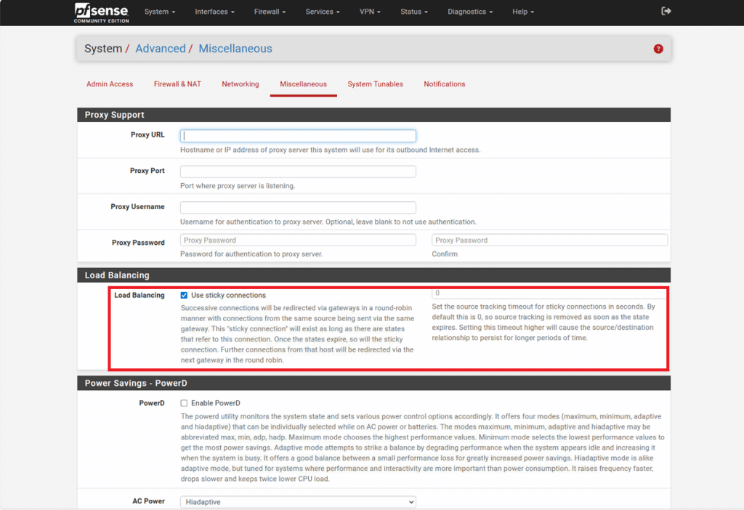Focus the Proxy URL input field
Viewport: 744px width, 510px height.
(x=298, y=136)
